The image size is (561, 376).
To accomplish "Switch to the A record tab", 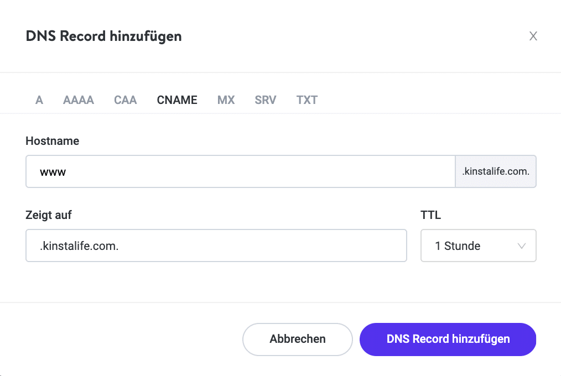I will click(x=39, y=100).
